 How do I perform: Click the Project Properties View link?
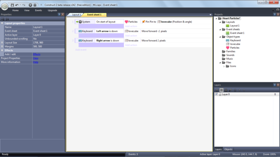[x=35, y=58]
